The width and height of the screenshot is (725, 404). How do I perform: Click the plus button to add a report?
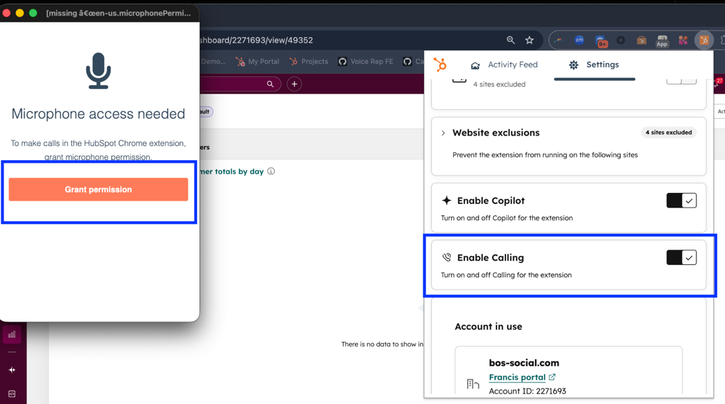click(x=294, y=84)
